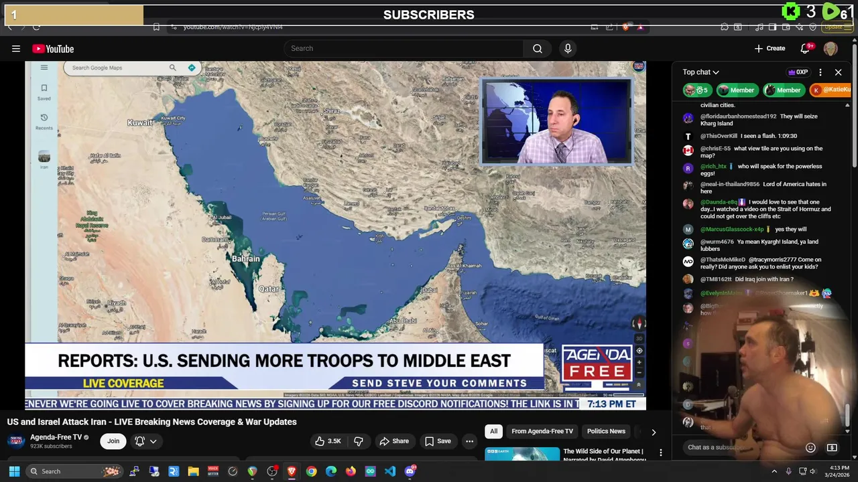This screenshot has width=858, height=482.
Task: Start voice search with the microphone
Action: 568,48
